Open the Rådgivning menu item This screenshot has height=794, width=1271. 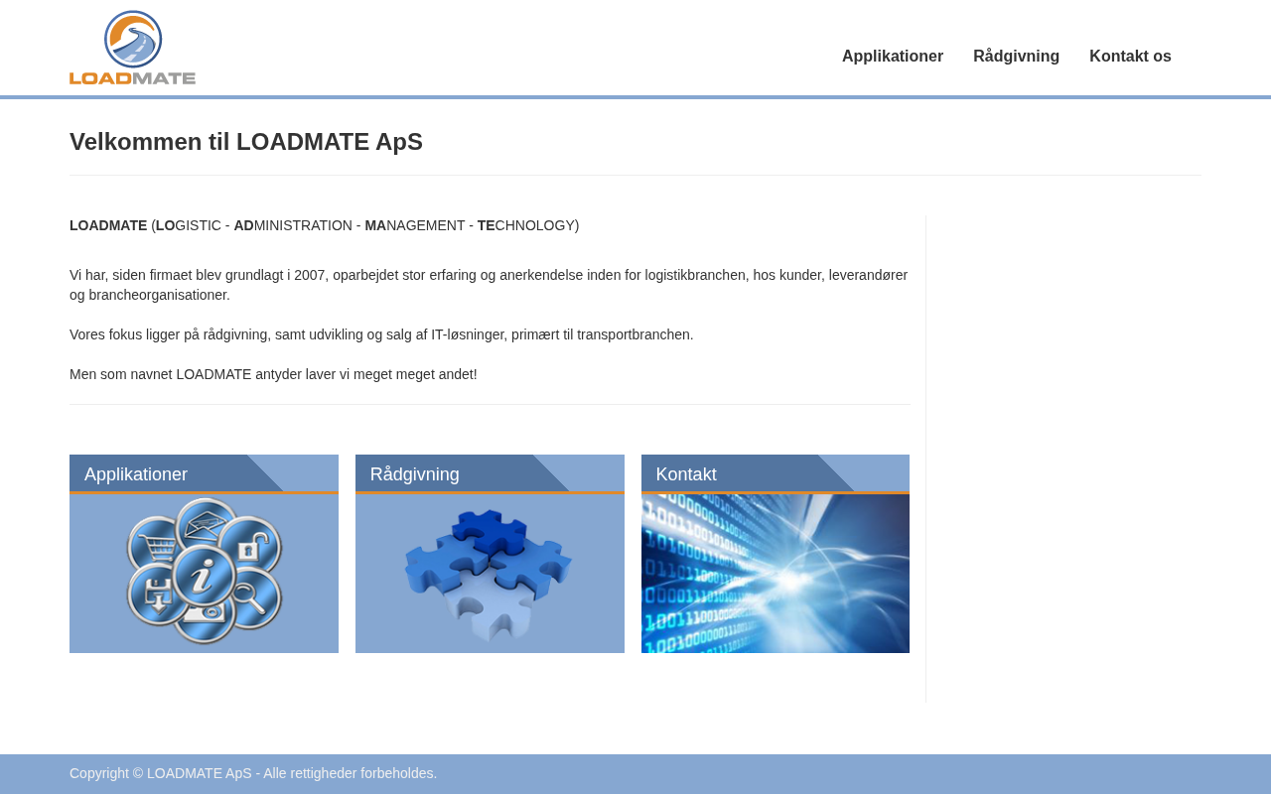1016,57
